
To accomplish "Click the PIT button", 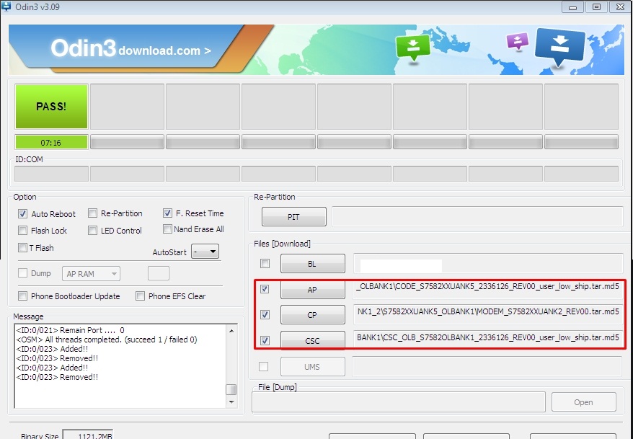I will 294,217.
